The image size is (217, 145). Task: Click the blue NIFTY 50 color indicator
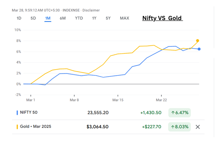tap(17, 113)
